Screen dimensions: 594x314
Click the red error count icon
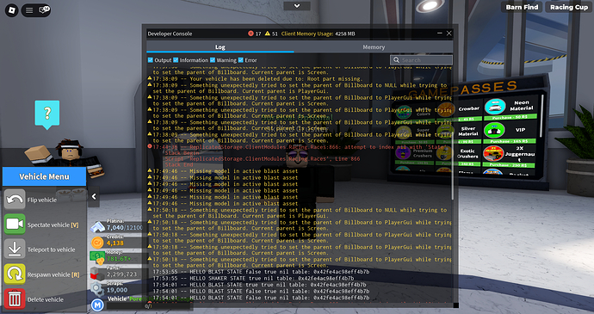pyautogui.click(x=251, y=34)
